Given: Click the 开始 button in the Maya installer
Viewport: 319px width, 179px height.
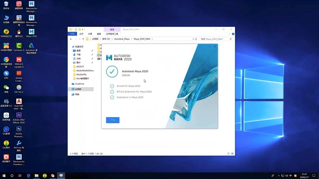Looking at the screenshot, I should [x=113, y=120].
